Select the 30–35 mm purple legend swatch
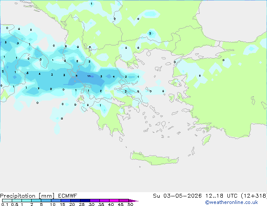Viewport: 267px width, 206px height. pyautogui.click(x=95, y=201)
